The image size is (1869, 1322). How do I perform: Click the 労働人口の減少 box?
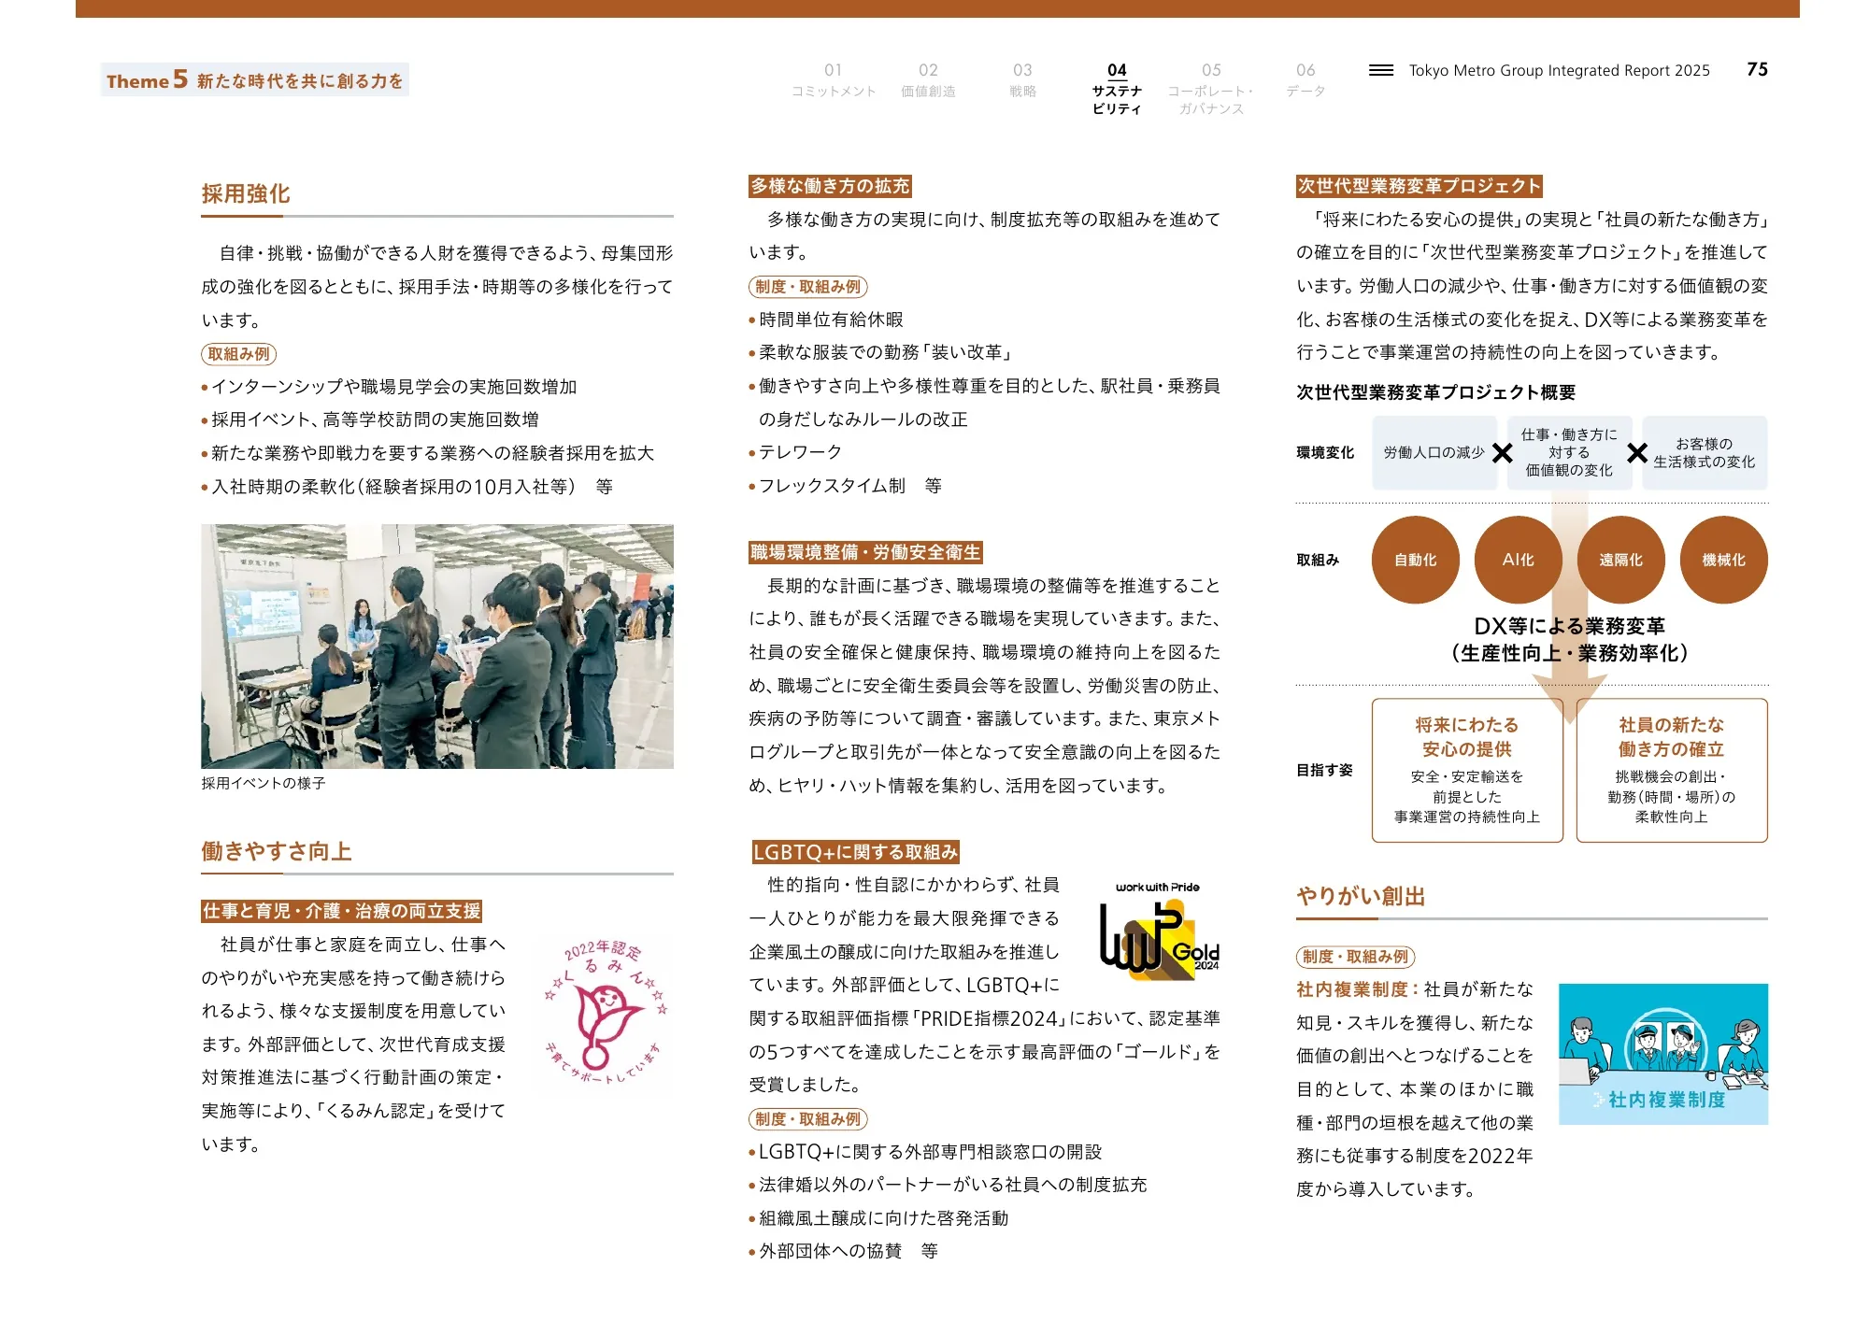pos(1434,452)
